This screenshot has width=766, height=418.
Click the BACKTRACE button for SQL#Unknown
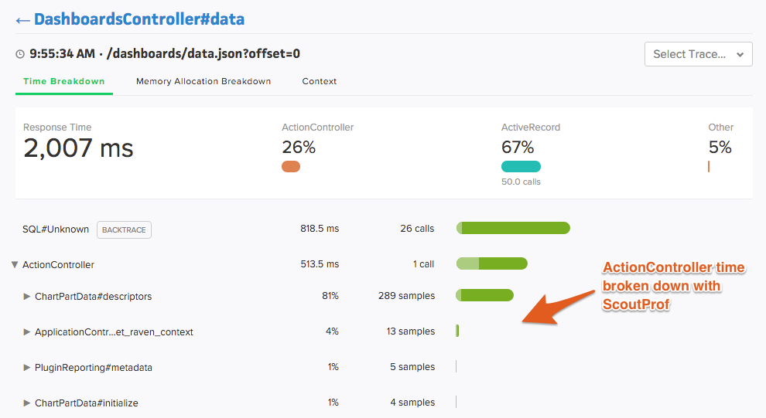124,229
